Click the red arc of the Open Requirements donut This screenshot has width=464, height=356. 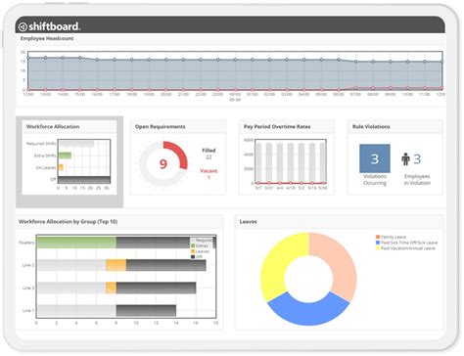(180, 153)
